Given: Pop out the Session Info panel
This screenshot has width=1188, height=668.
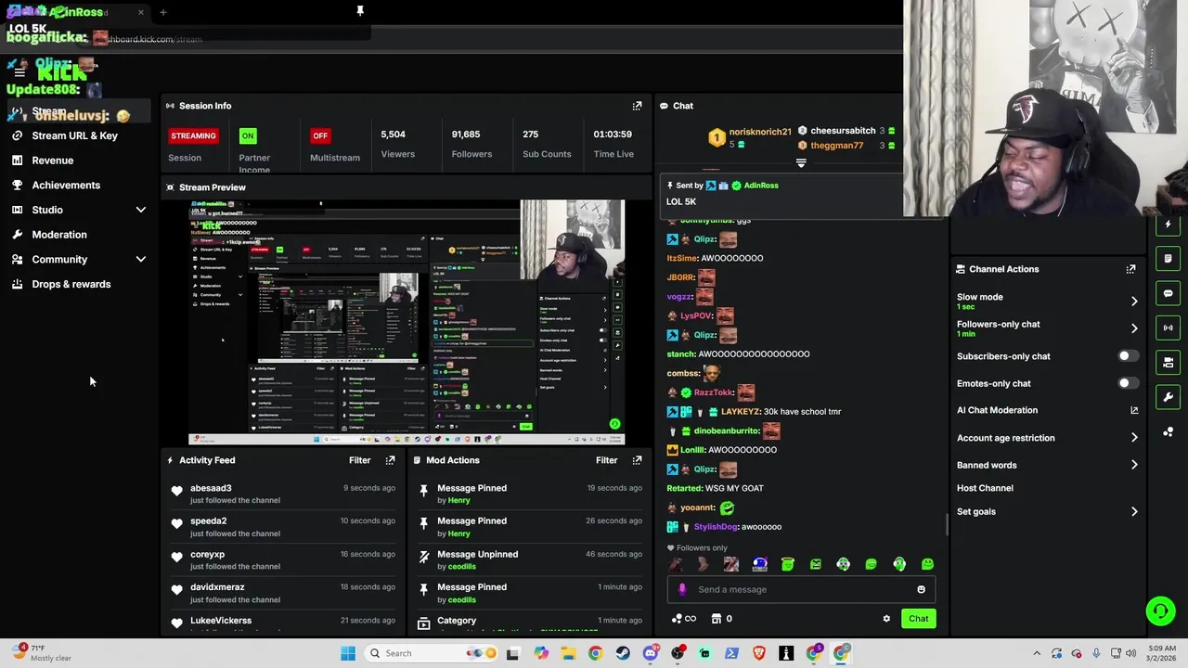Looking at the screenshot, I should point(637,106).
